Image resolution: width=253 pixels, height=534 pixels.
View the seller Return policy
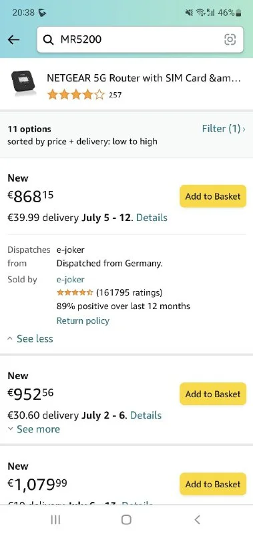pyautogui.click(x=83, y=320)
